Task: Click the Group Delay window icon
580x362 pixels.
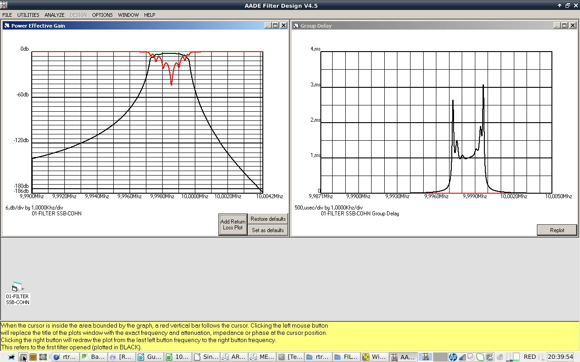Action: (296, 26)
